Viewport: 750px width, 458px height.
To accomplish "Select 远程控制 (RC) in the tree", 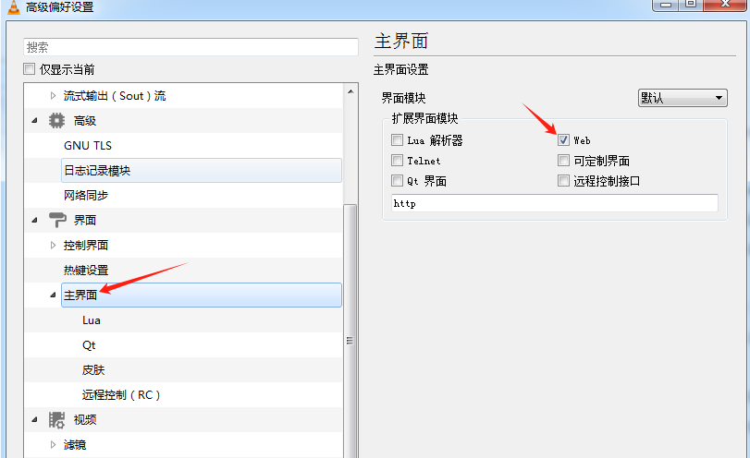I will pos(121,395).
